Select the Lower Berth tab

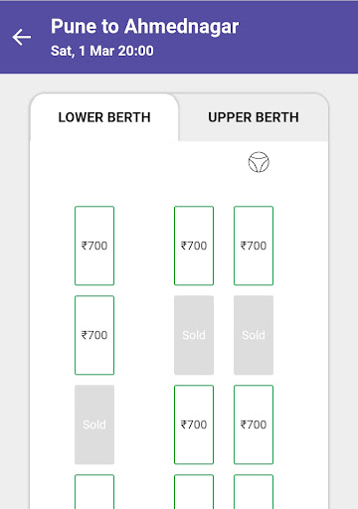coord(104,117)
